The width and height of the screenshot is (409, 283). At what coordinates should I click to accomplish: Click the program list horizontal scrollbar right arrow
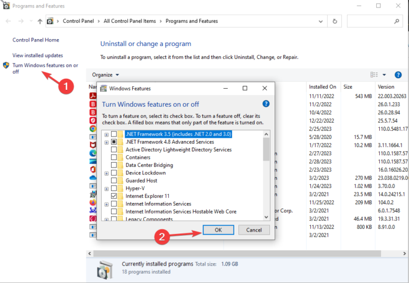404,253
